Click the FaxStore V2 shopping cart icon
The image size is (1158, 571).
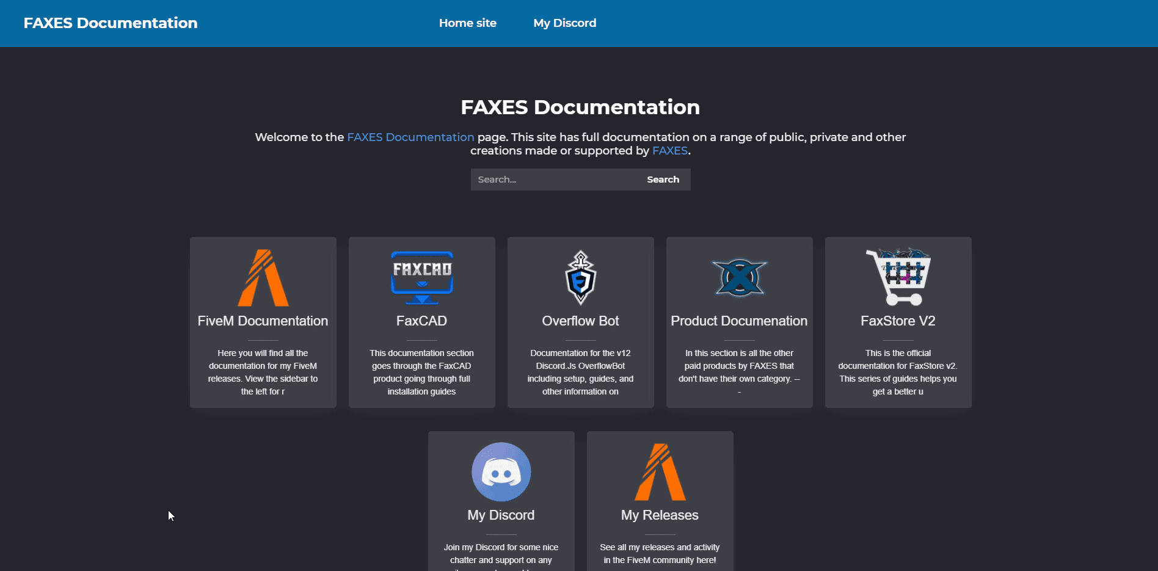[x=898, y=277]
